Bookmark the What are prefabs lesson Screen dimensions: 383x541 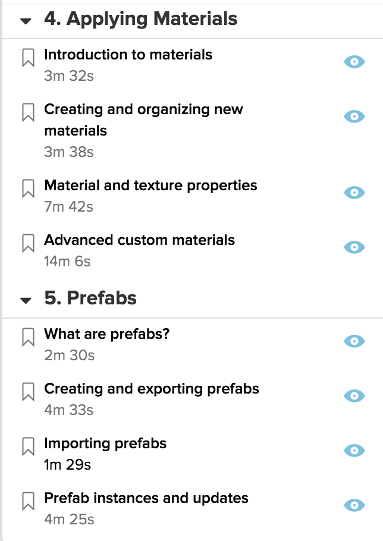pos(29,337)
